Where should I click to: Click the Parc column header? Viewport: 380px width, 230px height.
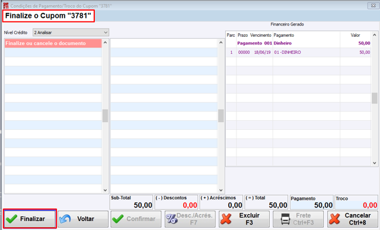click(231, 35)
